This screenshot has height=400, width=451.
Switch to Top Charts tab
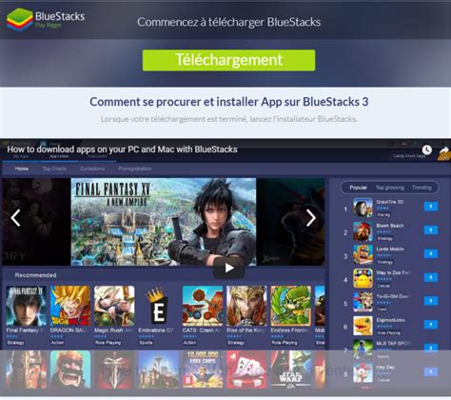[54, 169]
